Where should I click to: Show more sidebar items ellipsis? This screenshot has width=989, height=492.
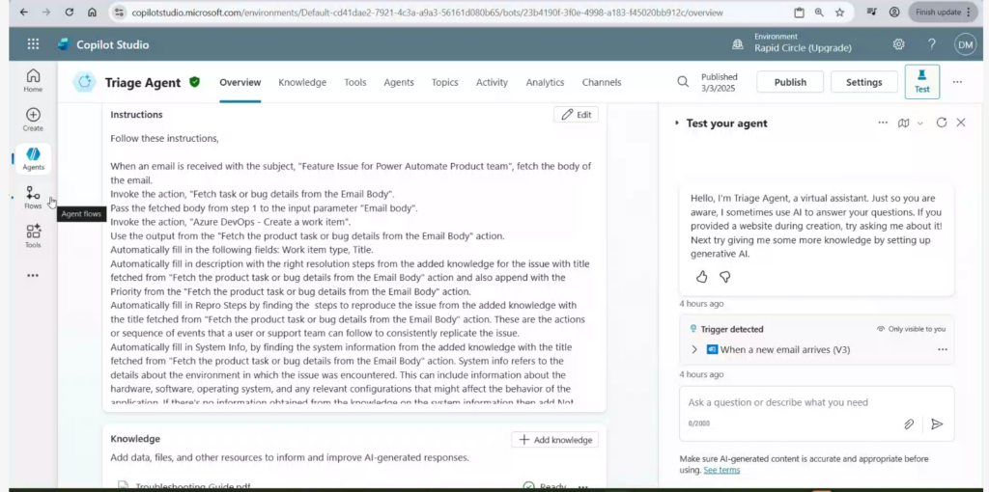tap(33, 275)
